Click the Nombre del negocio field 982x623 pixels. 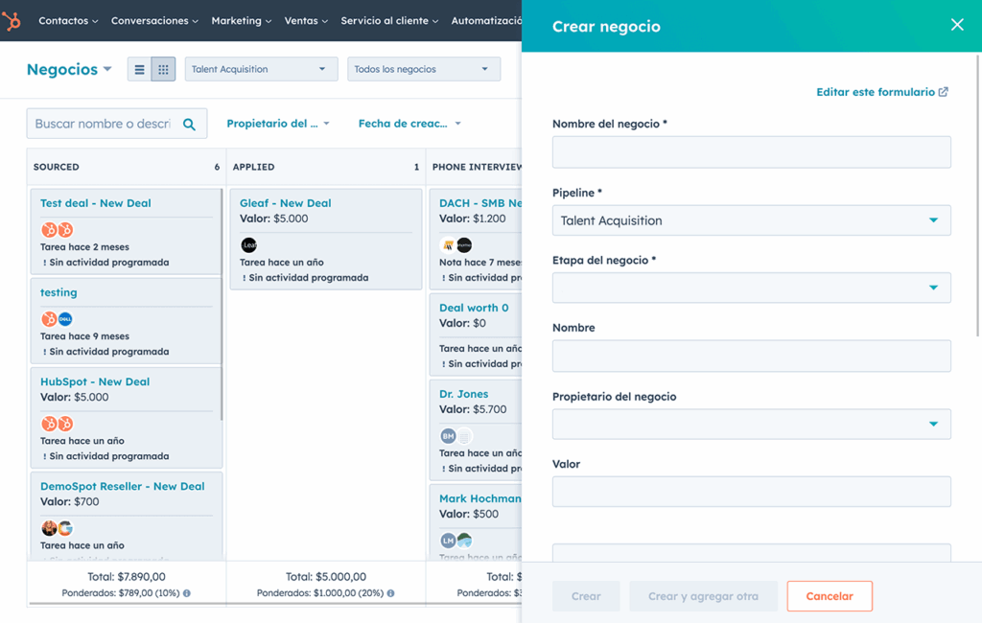pyautogui.click(x=751, y=152)
